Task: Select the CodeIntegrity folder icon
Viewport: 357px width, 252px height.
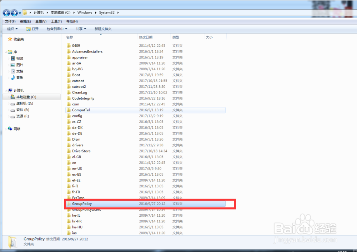Action: tap(69, 98)
